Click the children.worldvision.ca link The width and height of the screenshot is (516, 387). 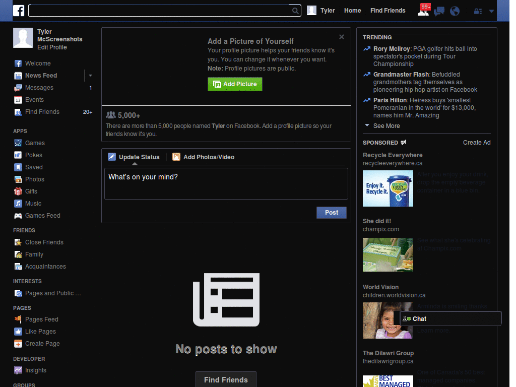point(394,295)
